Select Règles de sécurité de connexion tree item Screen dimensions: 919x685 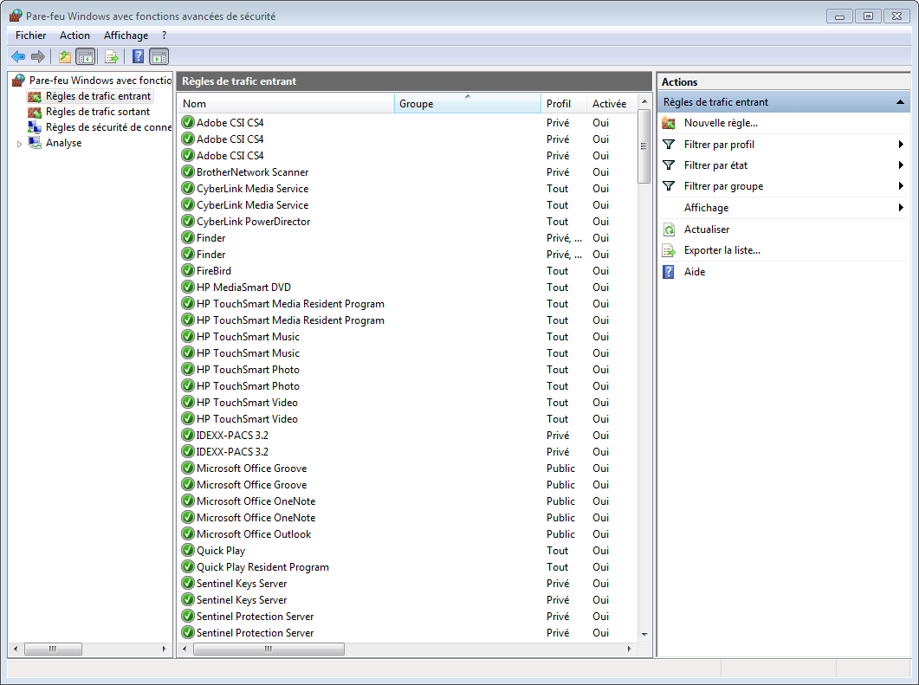[x=109, y=127]
